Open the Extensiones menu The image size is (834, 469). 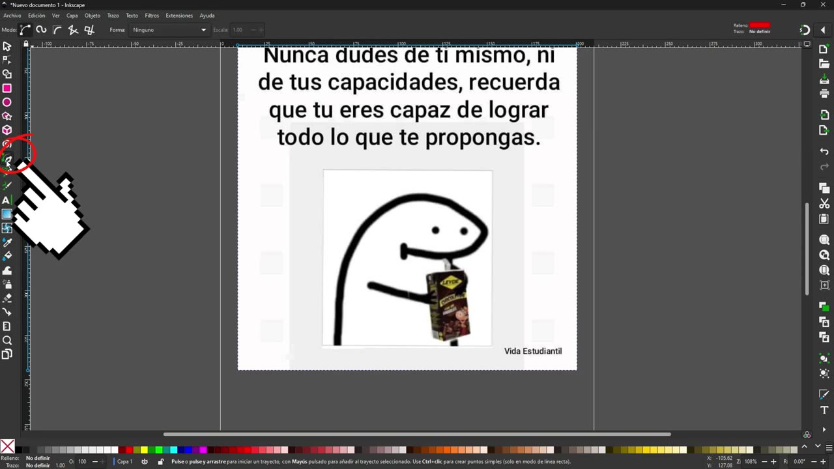click(x=179, y=16)
